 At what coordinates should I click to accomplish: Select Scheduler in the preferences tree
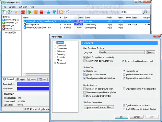pos(61,57)
